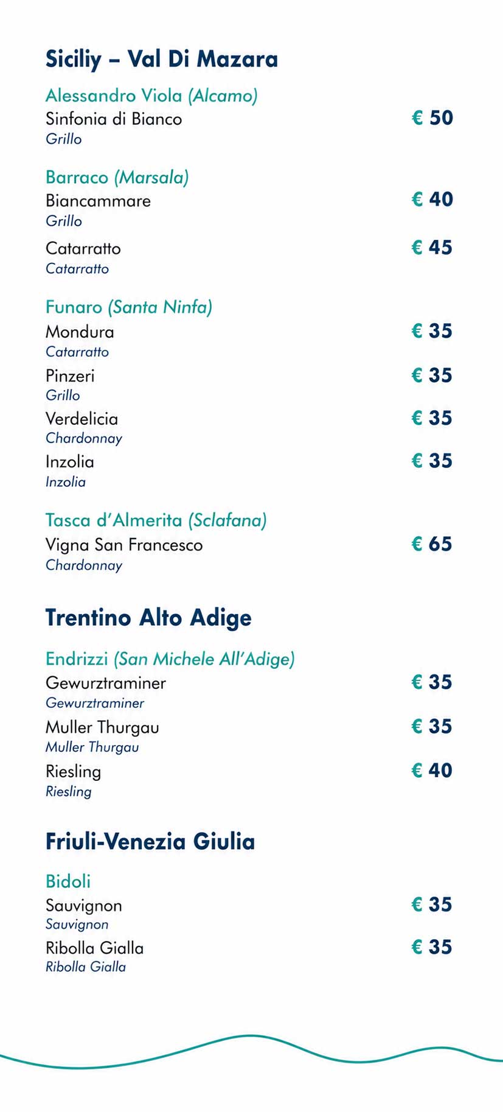Click the € 65 price

pyautogui.click(x=432, y=544)
